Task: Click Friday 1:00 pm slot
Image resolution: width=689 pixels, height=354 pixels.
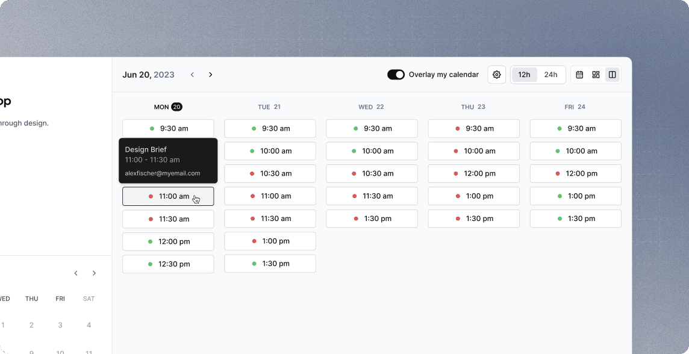Action: (576, 196)
